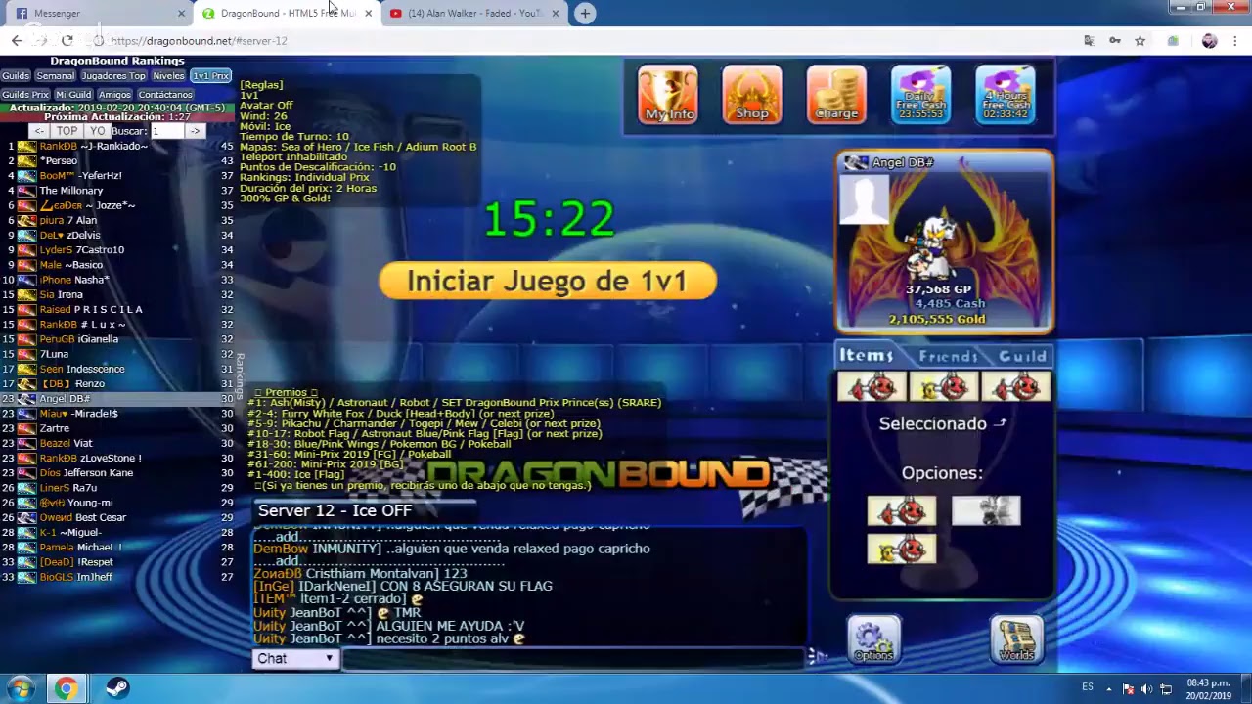Click The Millonary ranking row
The height and width of the screenshot is (704, 1252).
coord(117,191)
